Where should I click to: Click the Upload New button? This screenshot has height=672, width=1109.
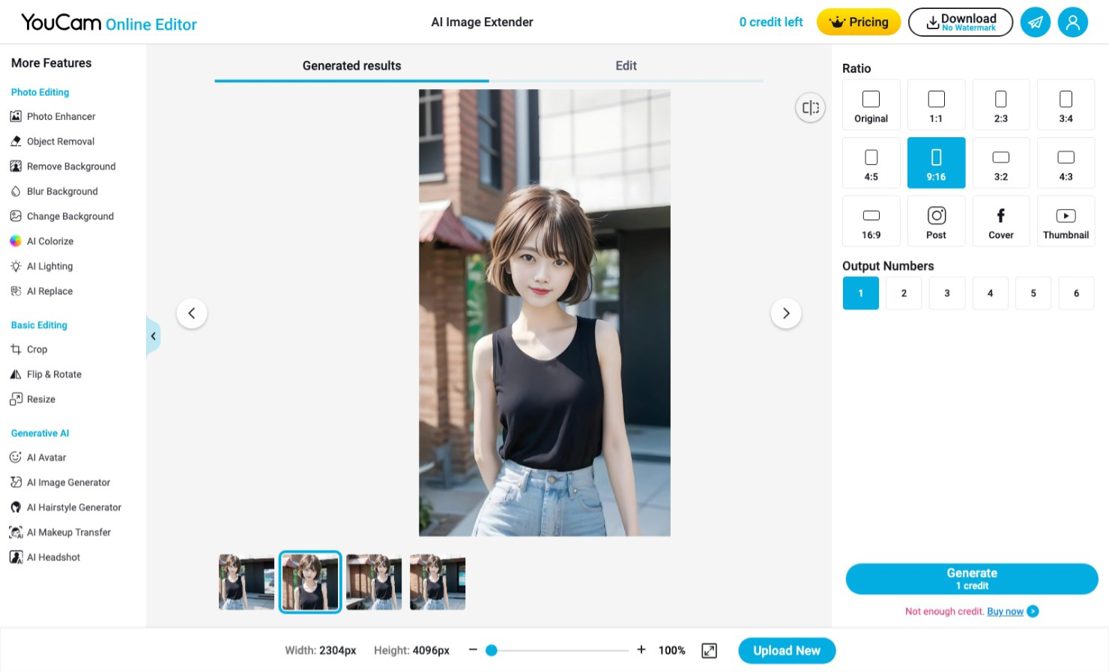coord(786,650)
